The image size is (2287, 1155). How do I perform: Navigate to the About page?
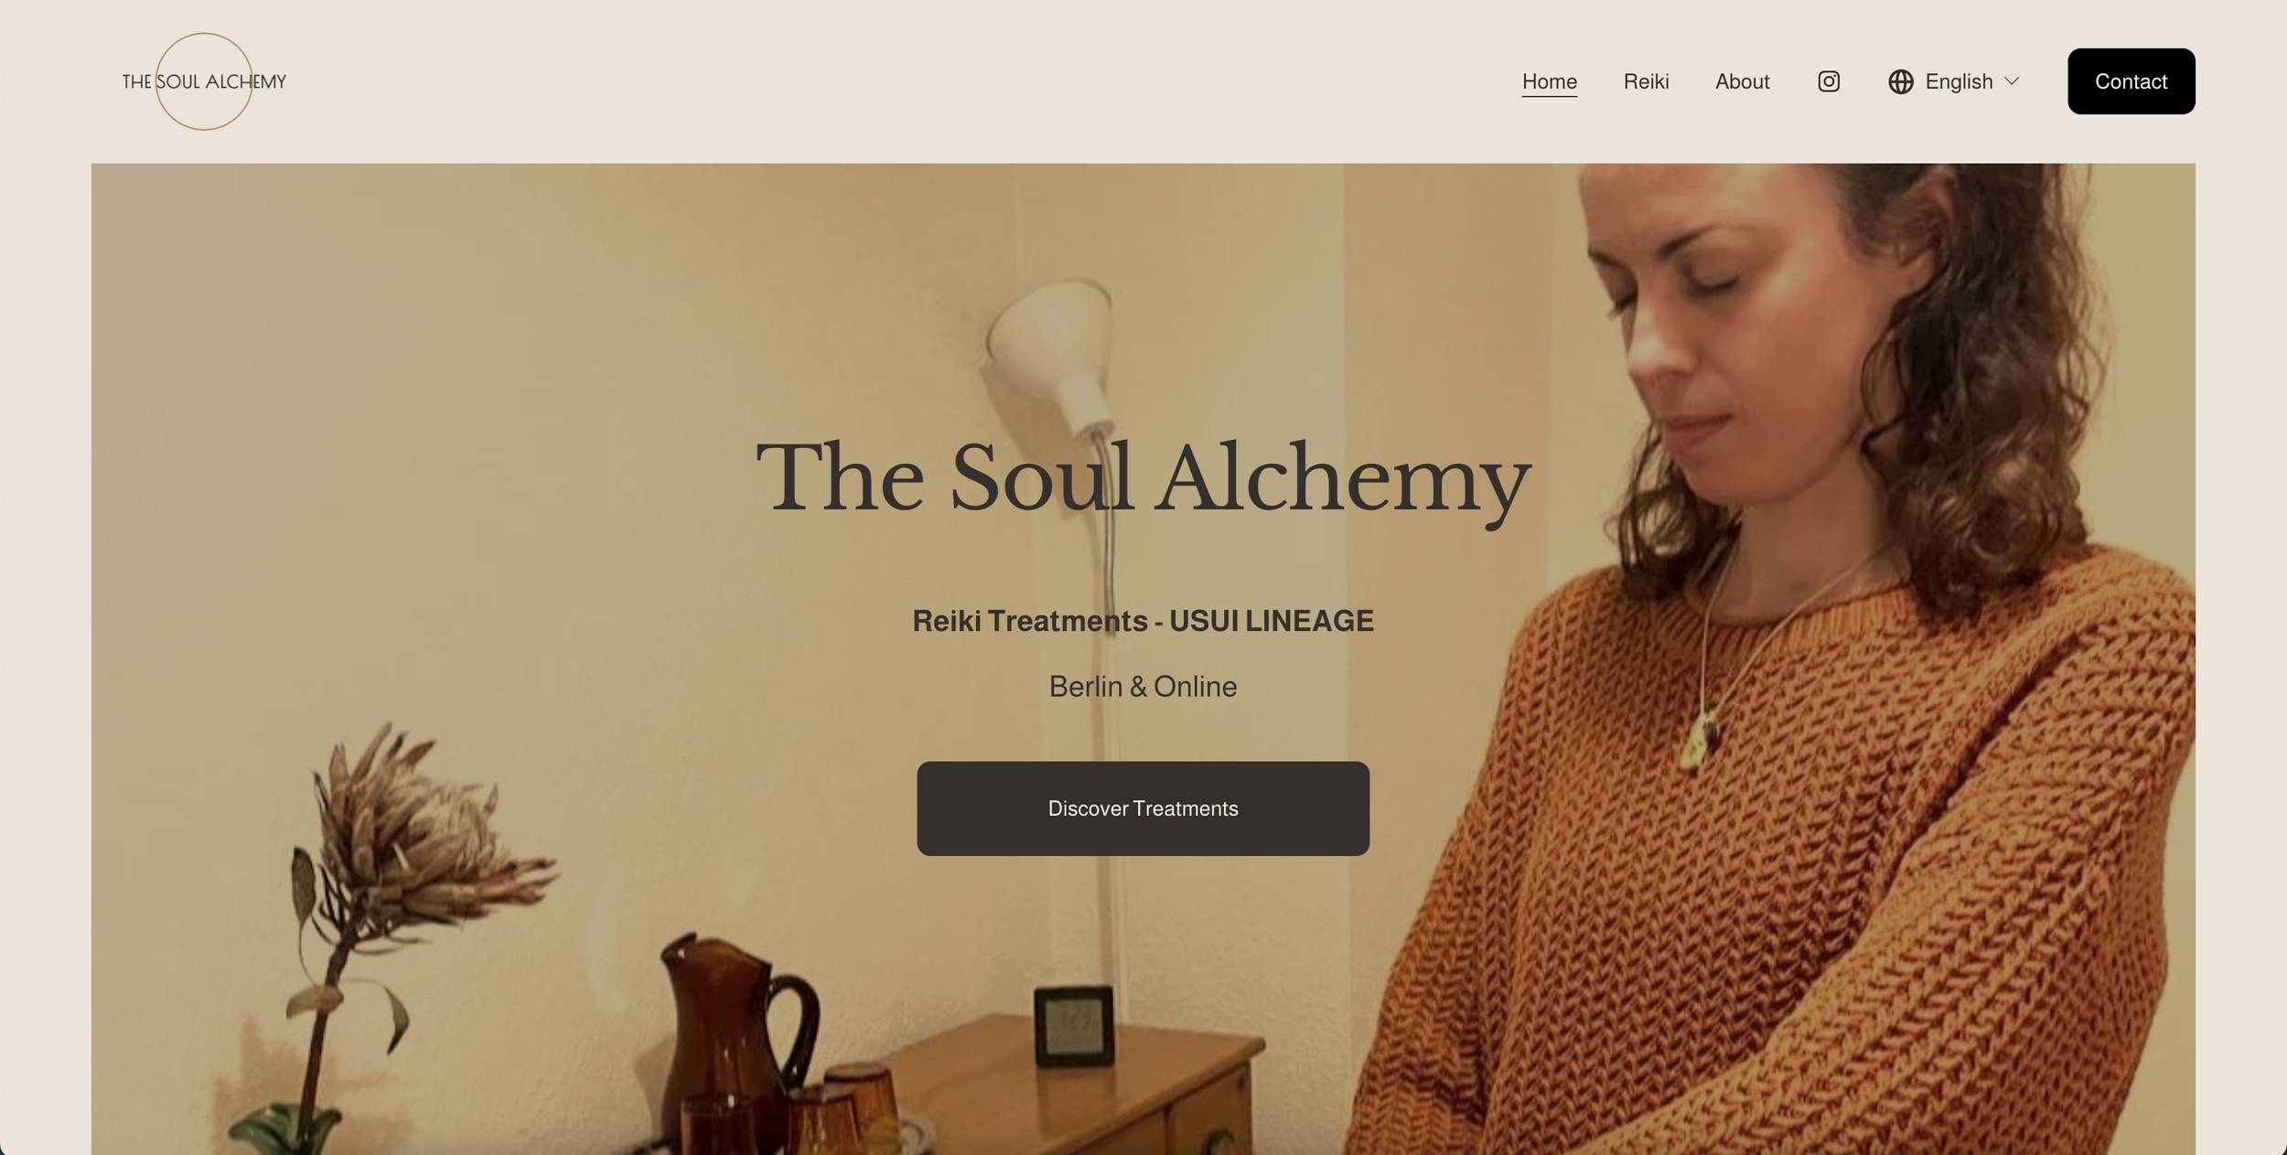point(1742,81)
